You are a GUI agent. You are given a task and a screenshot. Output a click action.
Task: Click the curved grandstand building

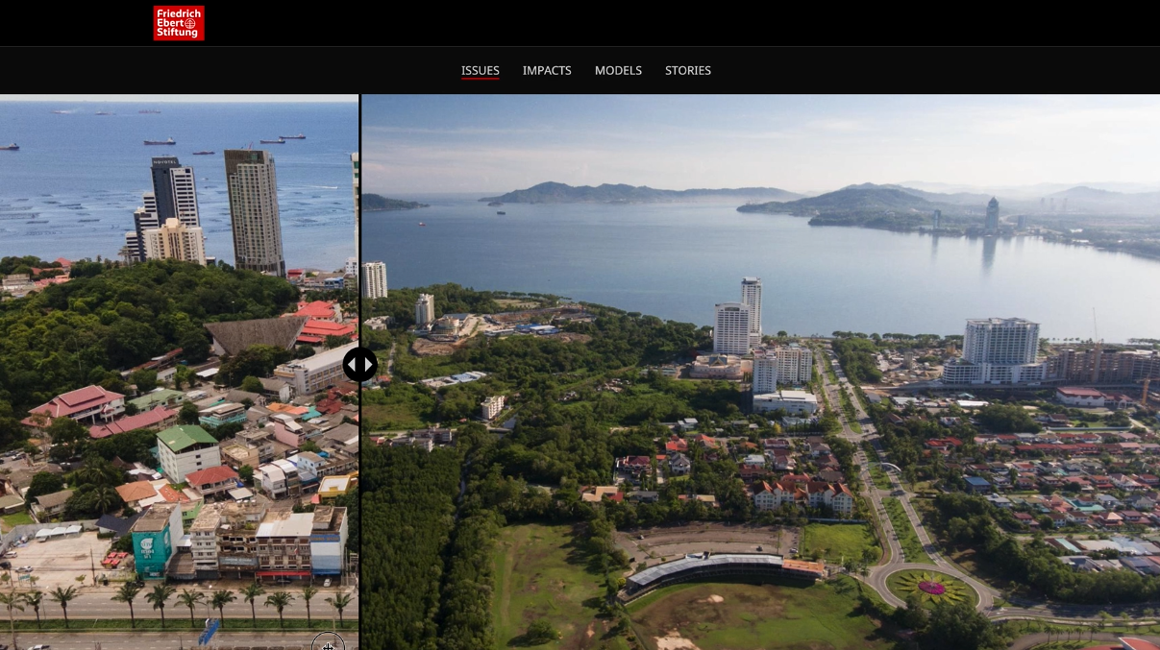(x=721, y=571)
